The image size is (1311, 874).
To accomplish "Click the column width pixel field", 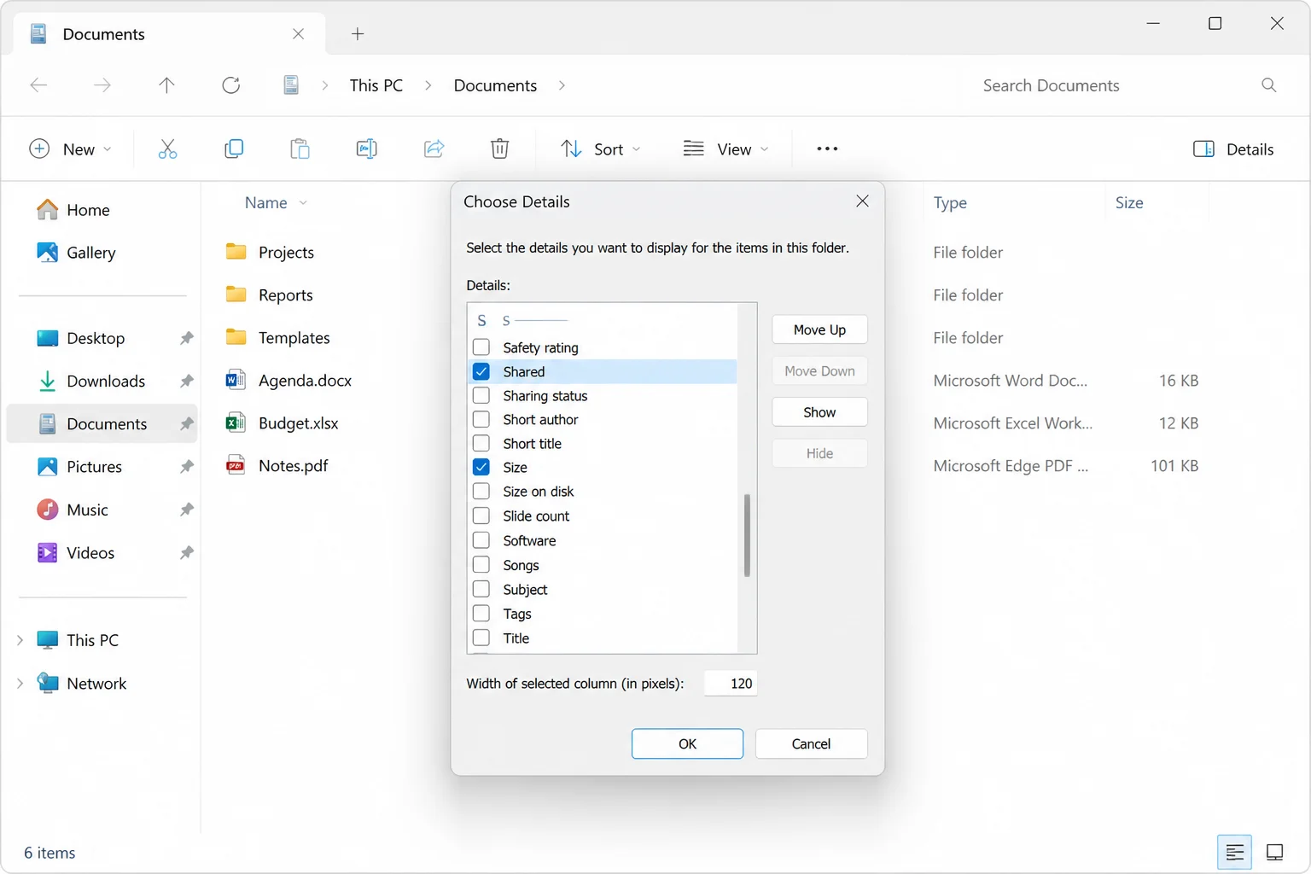I will coord(731,683).
